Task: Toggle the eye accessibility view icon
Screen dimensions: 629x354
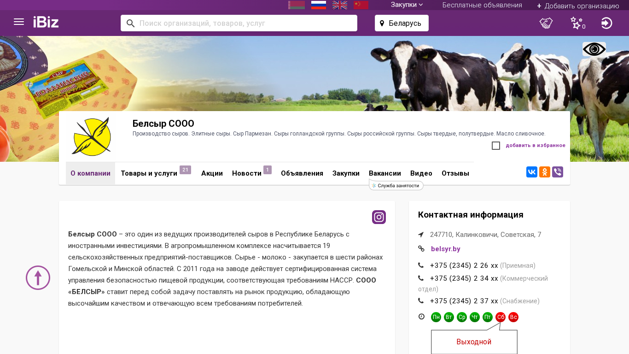Action: click(594, 49)
